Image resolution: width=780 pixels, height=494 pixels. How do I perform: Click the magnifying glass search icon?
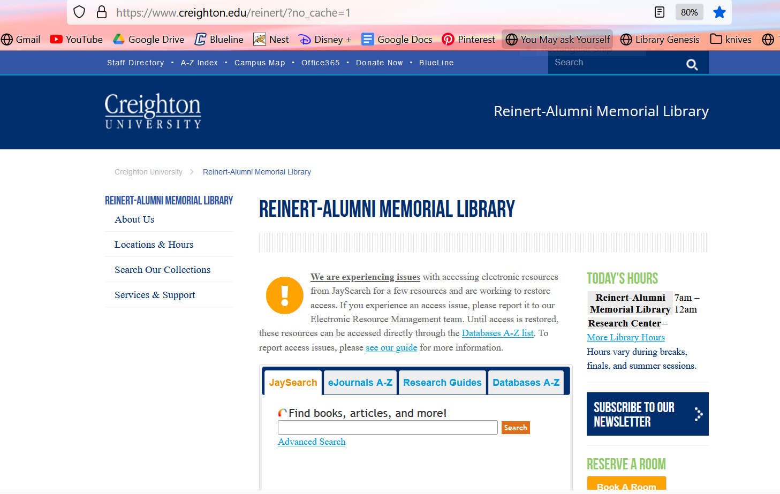(692, 65)
